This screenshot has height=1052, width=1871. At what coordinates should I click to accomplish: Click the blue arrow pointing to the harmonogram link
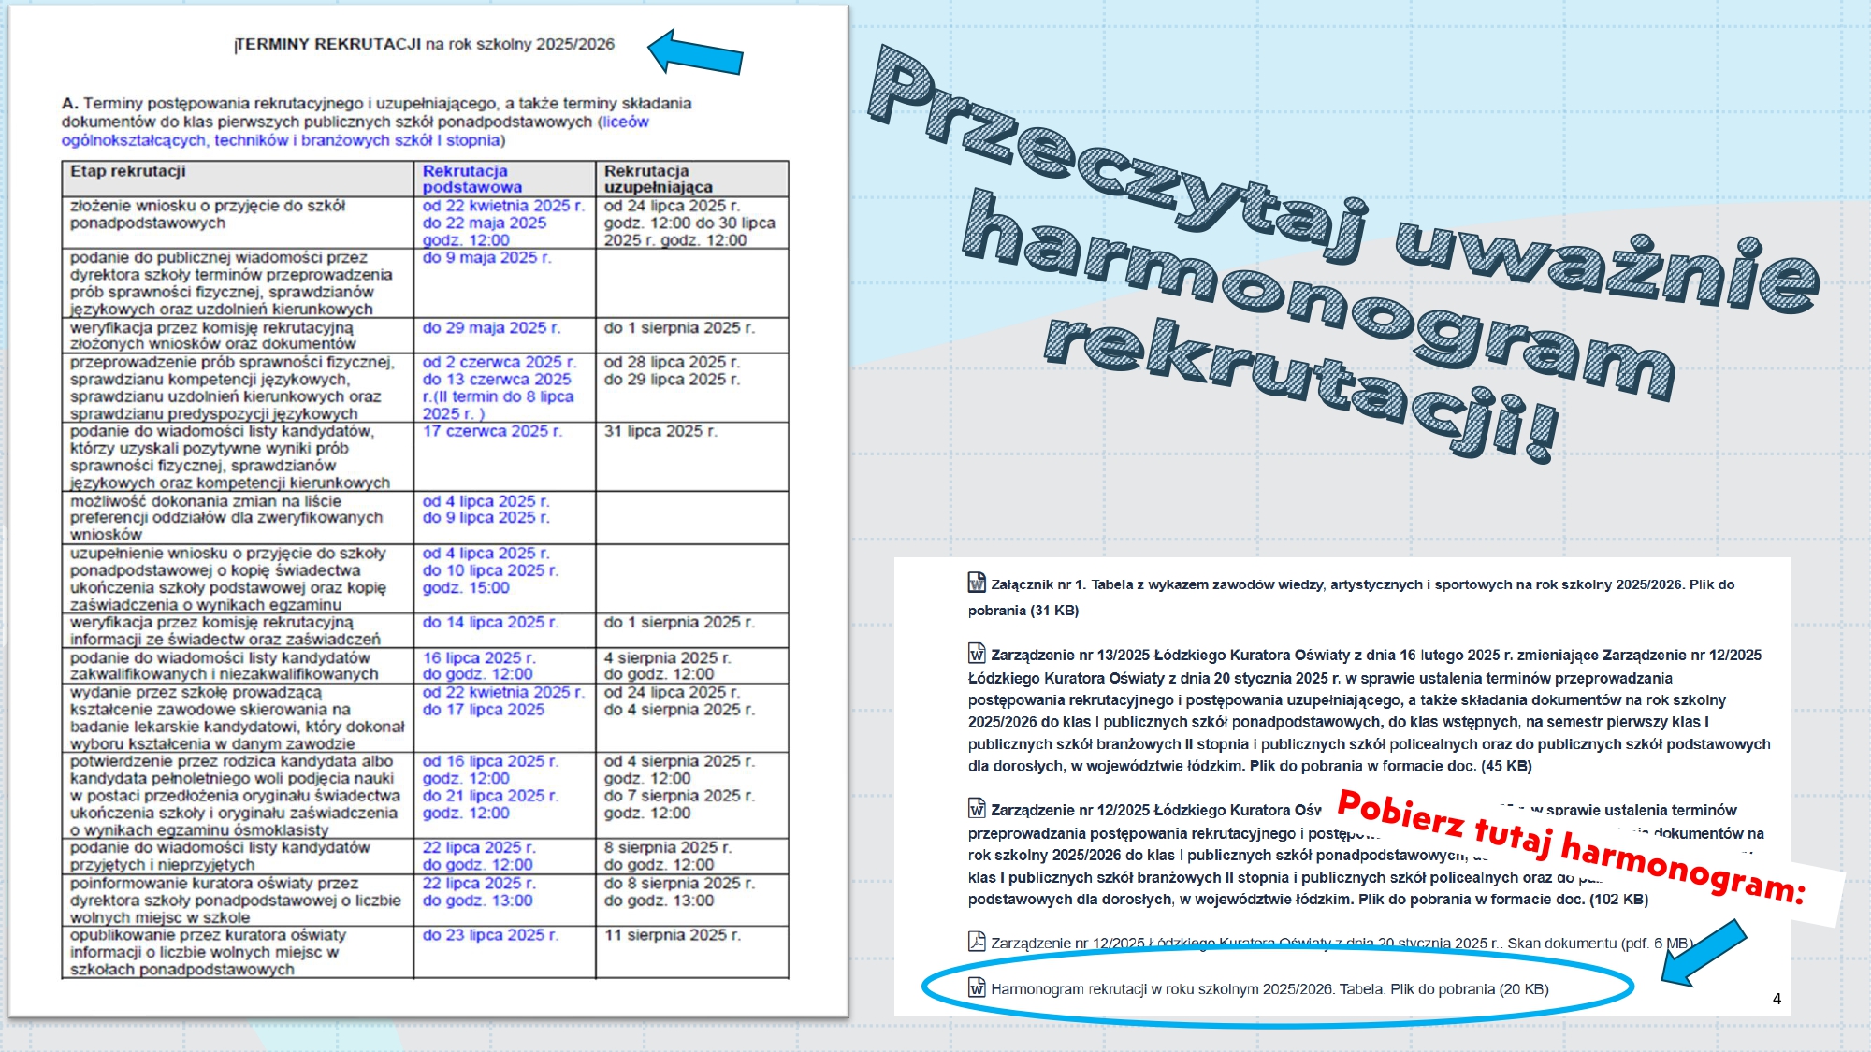(1704, 953)
